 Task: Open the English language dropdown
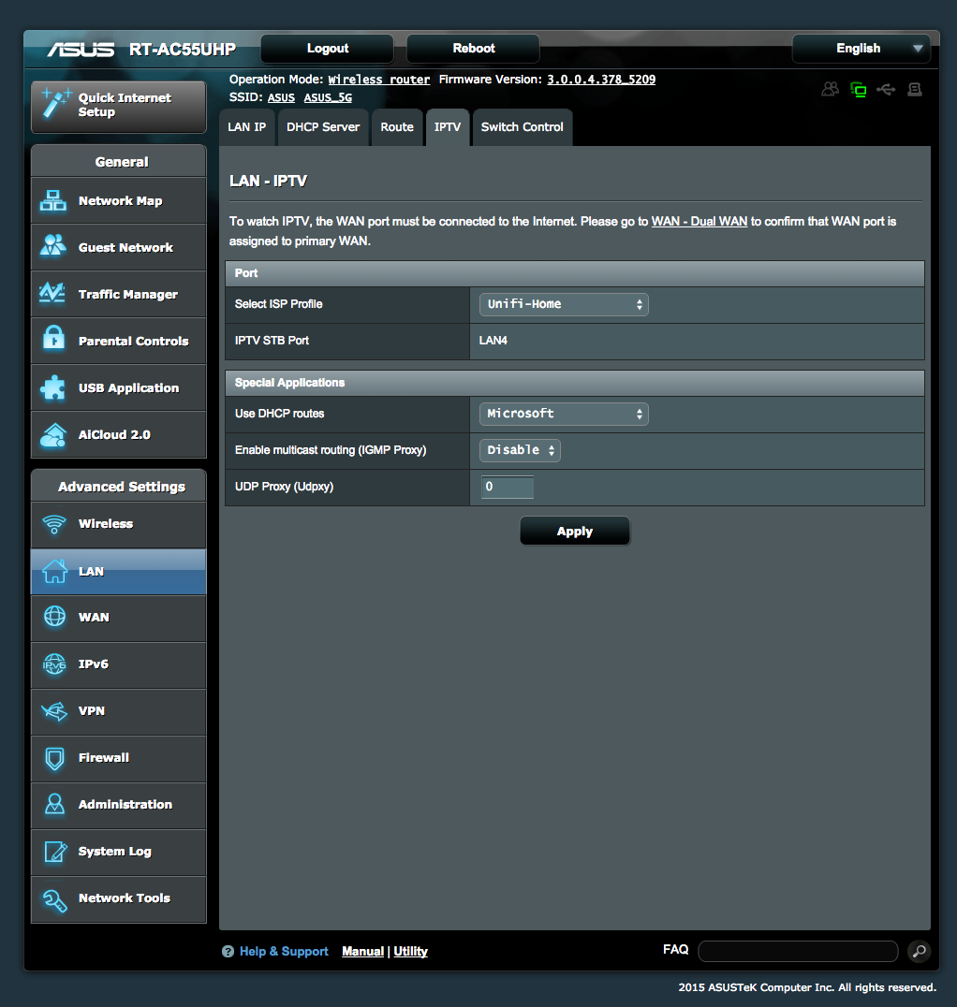point(860,49)
